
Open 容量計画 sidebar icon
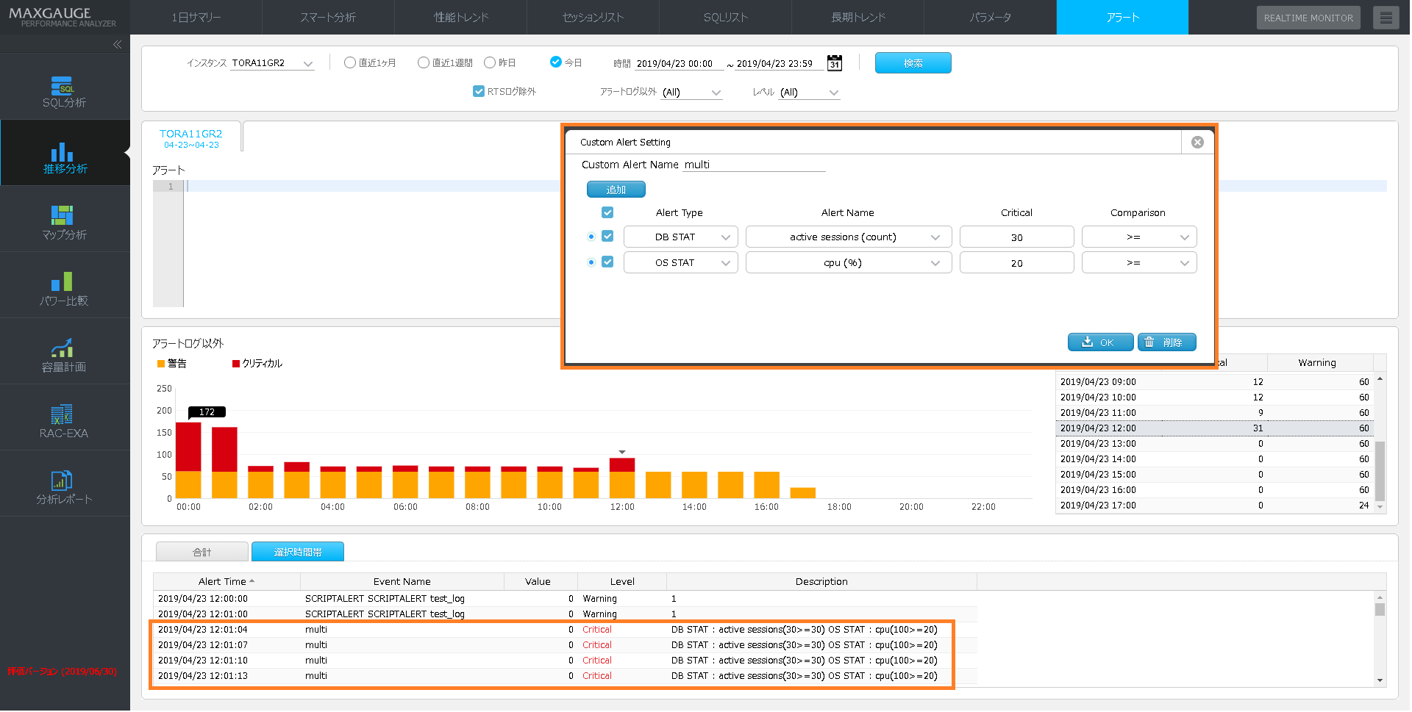coord(65,356)
